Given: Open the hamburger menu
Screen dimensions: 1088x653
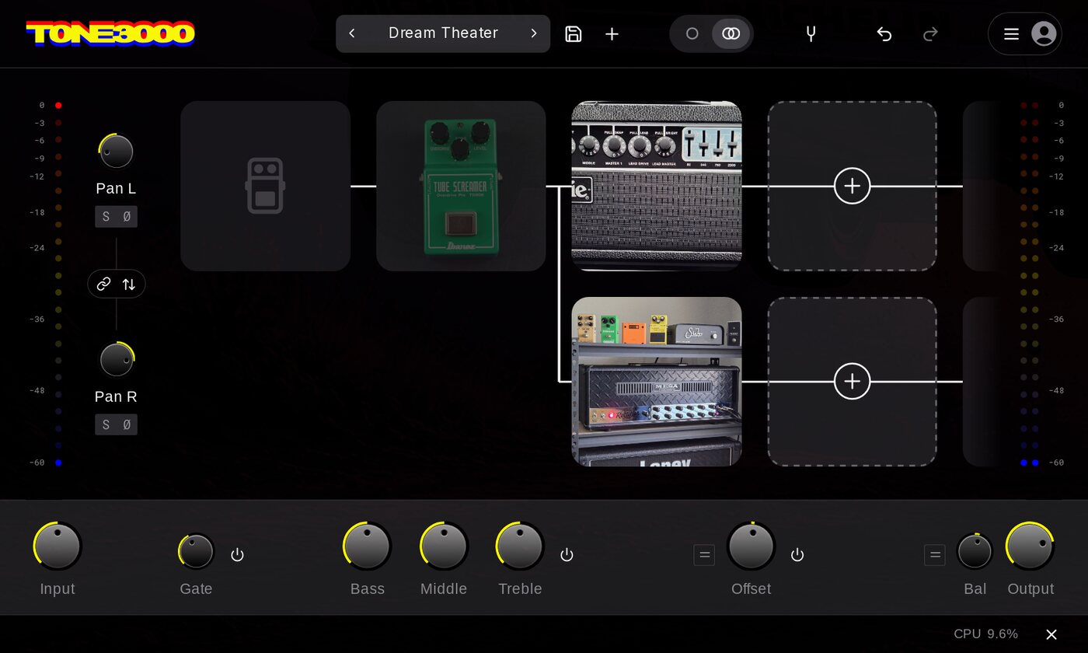Looking at the screenshot, I should tap(1011, 33).
